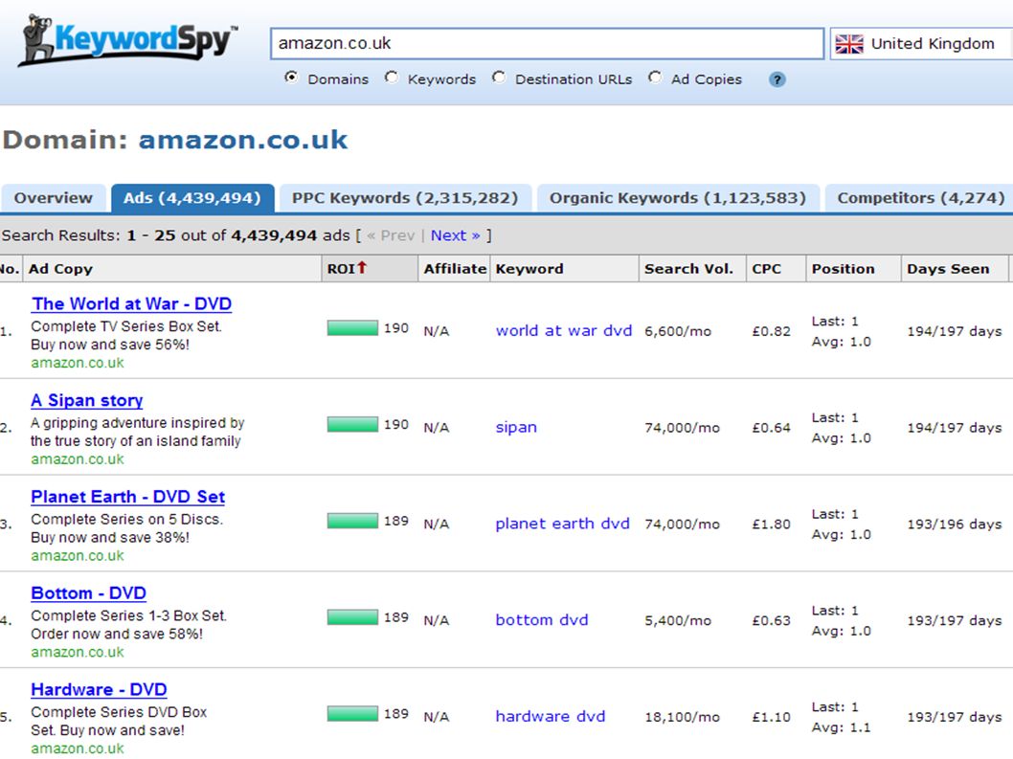Select the Keywords radio button
Image resolution: width=1013 pixels, height=759 pixels.
point(392,78)
